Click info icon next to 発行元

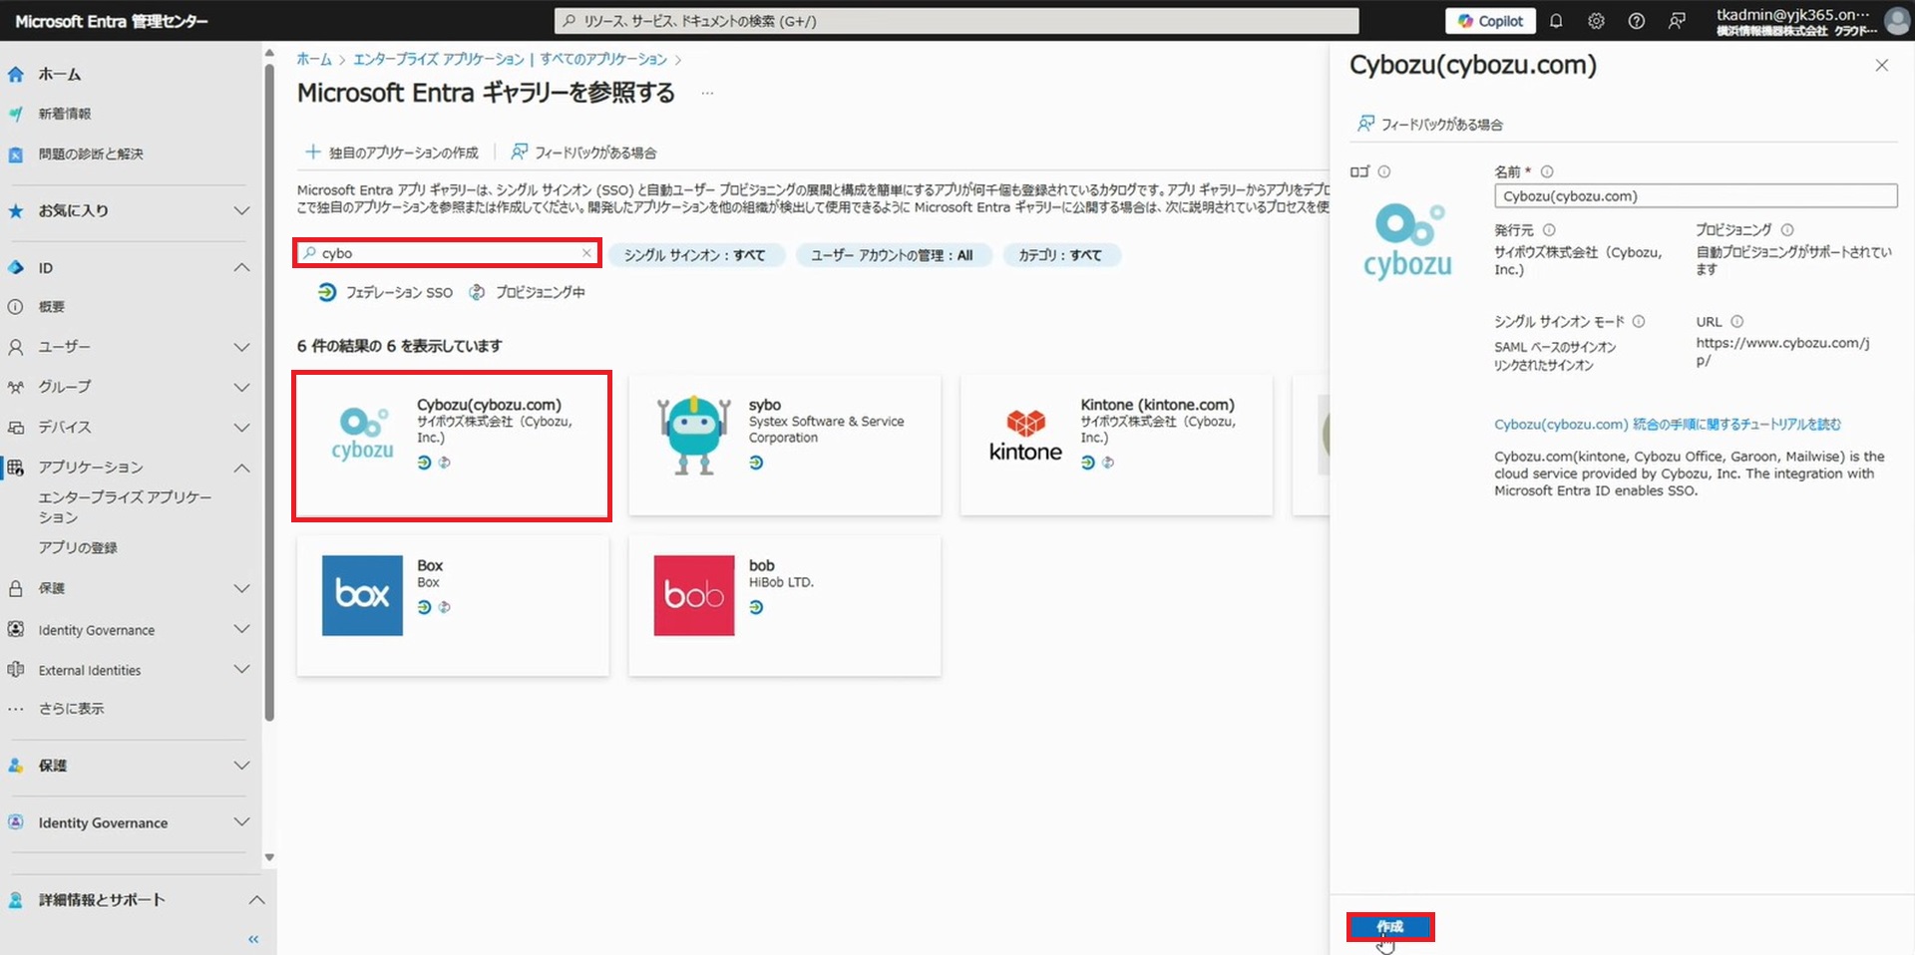[x=1549, y=230]
